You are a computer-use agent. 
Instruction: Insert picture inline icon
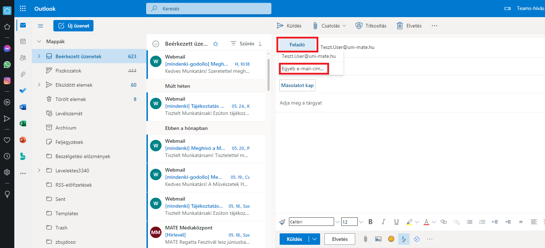(378, 239)
